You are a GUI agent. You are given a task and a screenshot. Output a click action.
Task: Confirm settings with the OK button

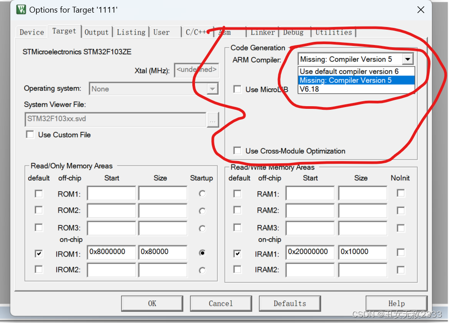point(152,303)
